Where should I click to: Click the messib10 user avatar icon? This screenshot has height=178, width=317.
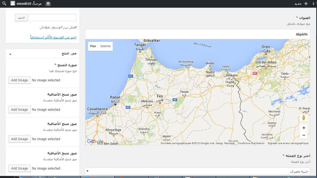pos(13,3)
